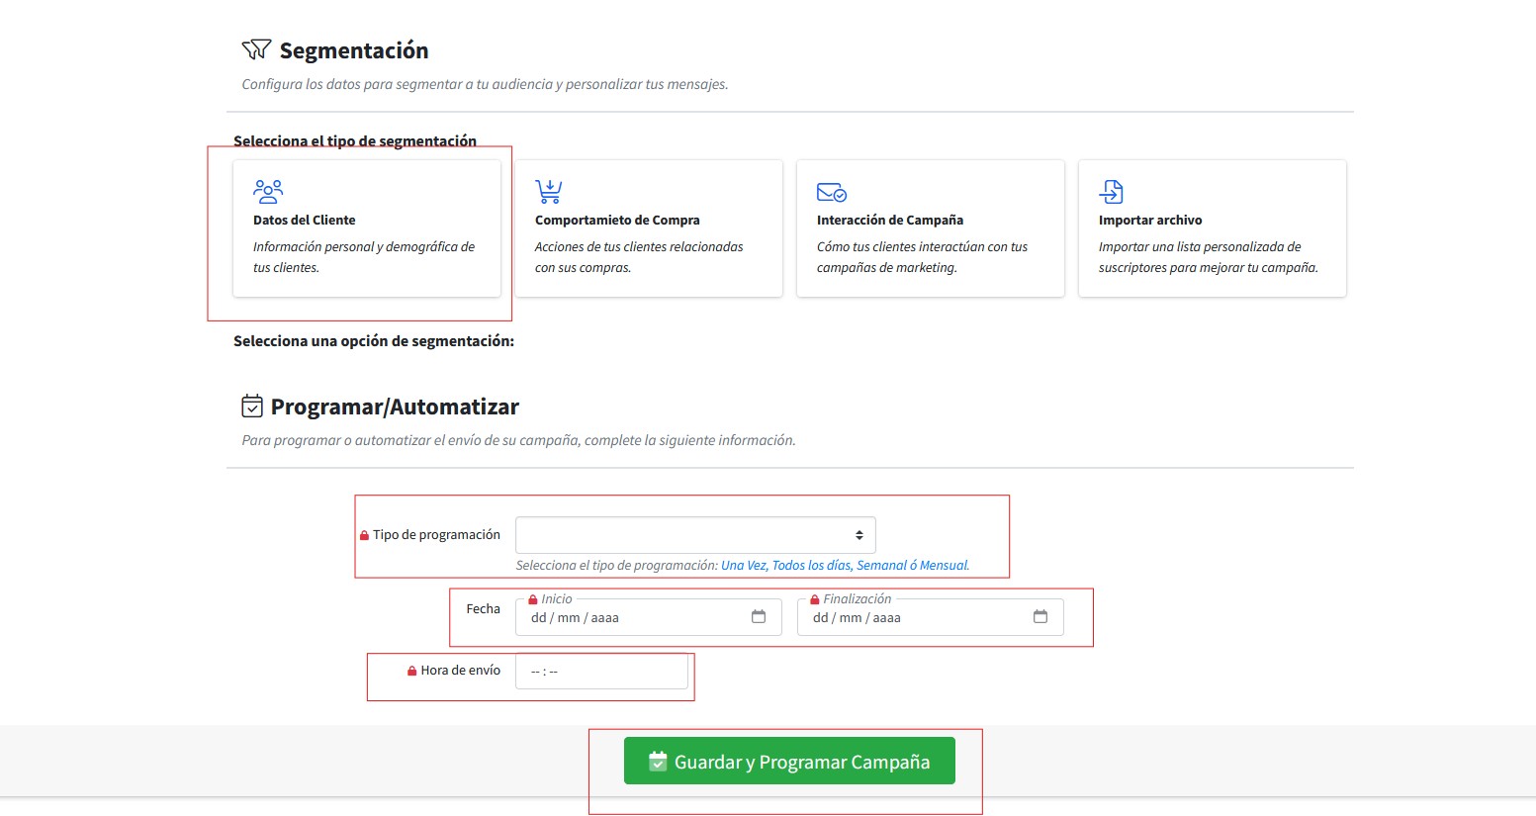Click the funnel icon beside Segmentación heading
The image size is (1536, 816).
[256, 49]
